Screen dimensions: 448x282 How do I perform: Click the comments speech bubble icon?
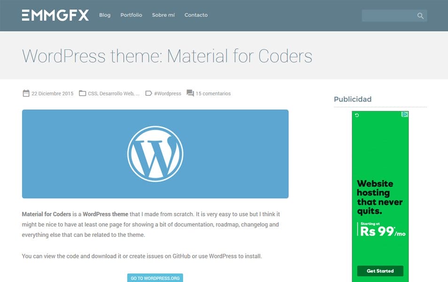(190, 93)
